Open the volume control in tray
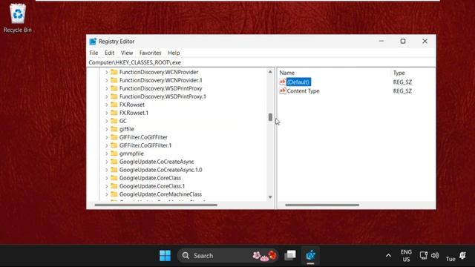Image resolution: width=475 pixels, height=267 pixels. pyautogui.click(x=435, y=255)
